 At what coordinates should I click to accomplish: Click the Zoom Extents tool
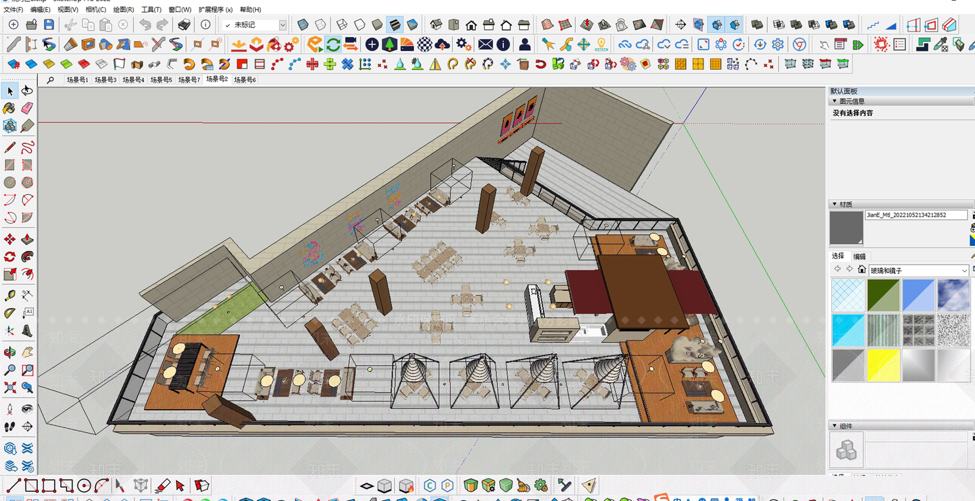(10, 387)
